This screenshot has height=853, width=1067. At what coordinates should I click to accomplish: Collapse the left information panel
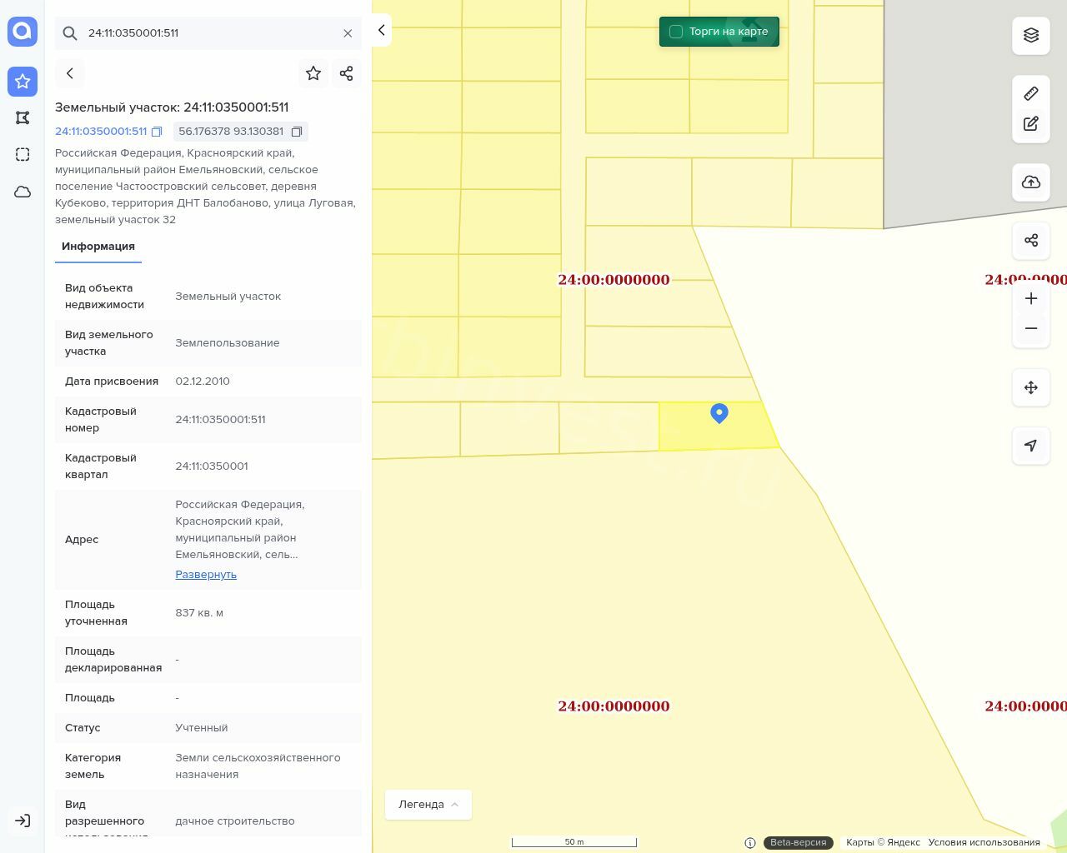point(381,30)
